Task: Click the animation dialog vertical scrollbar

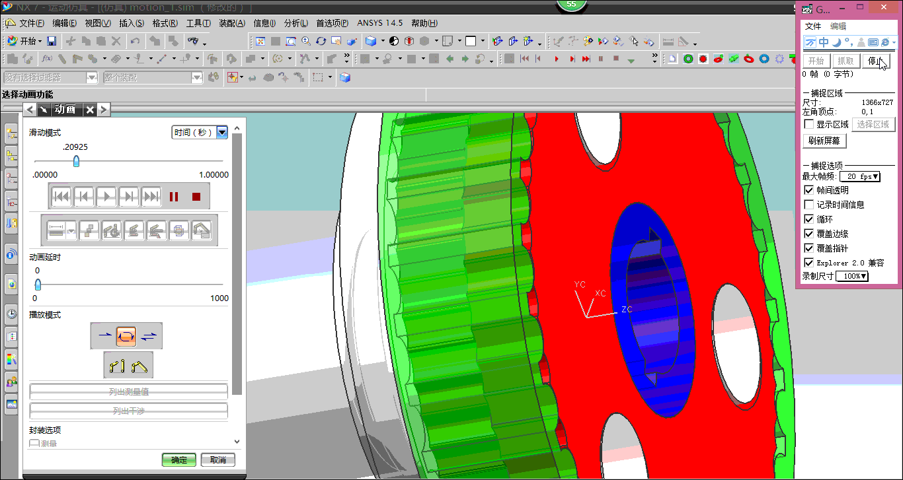Action: pos(237,264)
